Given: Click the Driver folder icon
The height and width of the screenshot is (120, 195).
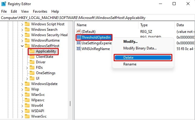Looking at the screenshot, I should click(32, 62).
